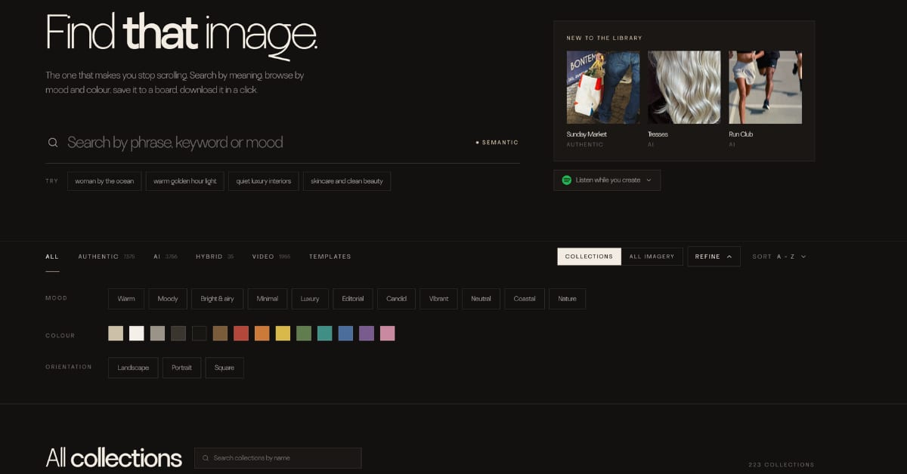
Task: Toggle the Candid mood filter
Action: pyautogui.click(x=397, y=299)
